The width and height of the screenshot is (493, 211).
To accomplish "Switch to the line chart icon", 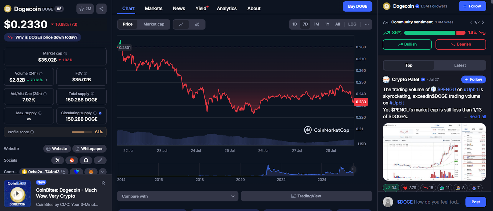I will click(181, 24).
